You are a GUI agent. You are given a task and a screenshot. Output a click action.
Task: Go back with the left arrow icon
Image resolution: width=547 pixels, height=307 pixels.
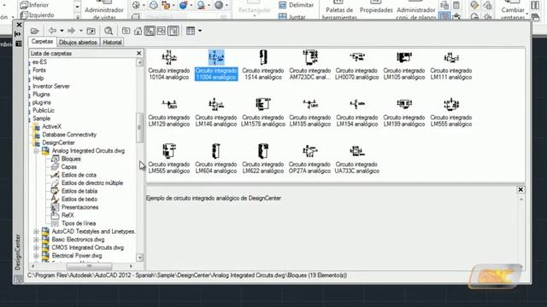pos(52,31)
